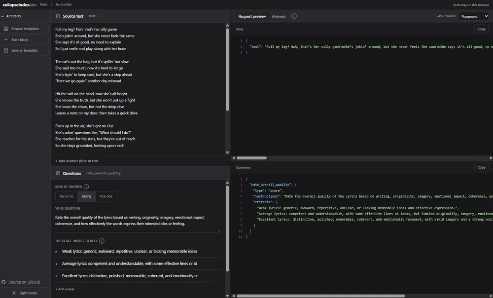Click into the Your Question text area
This screenshot has height=298, width=493.
(x=138, y=223)
